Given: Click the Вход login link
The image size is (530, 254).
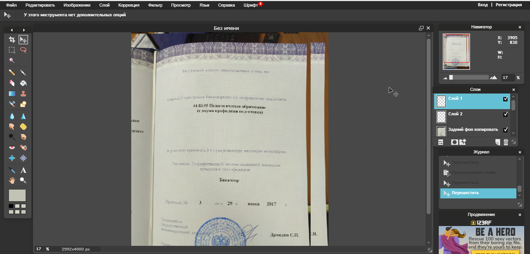Looking at the screenshot, I should click(x=483, y=5).
